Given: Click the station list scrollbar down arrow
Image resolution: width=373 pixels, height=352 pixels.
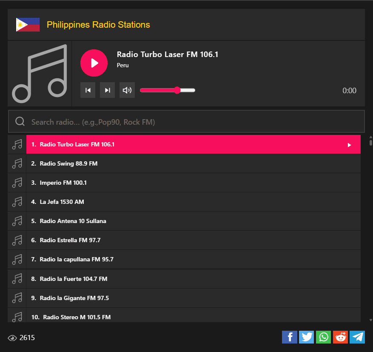Looking at the screenshot, I should tap(370, 320).
